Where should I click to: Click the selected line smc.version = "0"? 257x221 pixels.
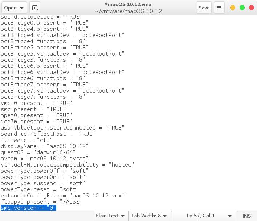[28, 208]
